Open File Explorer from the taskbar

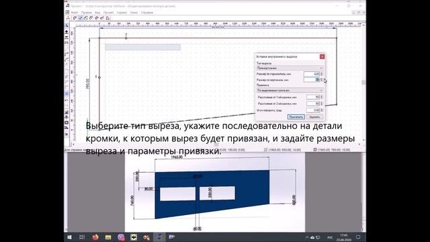coord(108,237)
